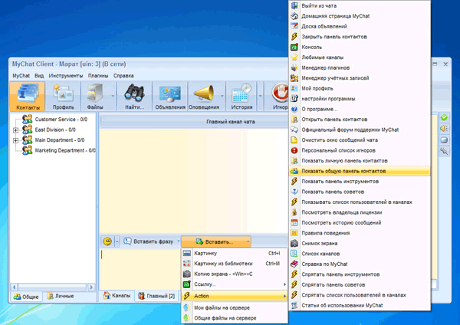Image resolution: width=460 pixels, height=325 pixels.
Task: Click the green checkmark sidebar icon
Action: [x=444, y=117]
